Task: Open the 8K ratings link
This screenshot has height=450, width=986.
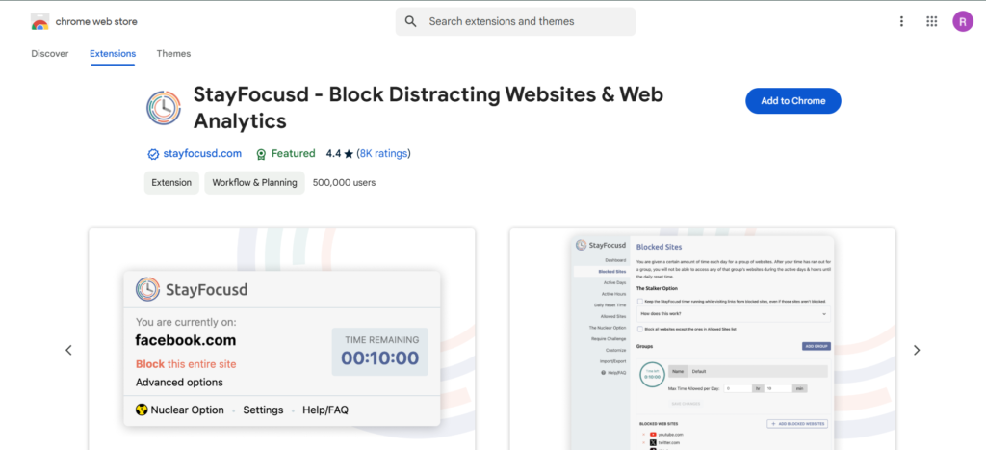Action: 383,153
